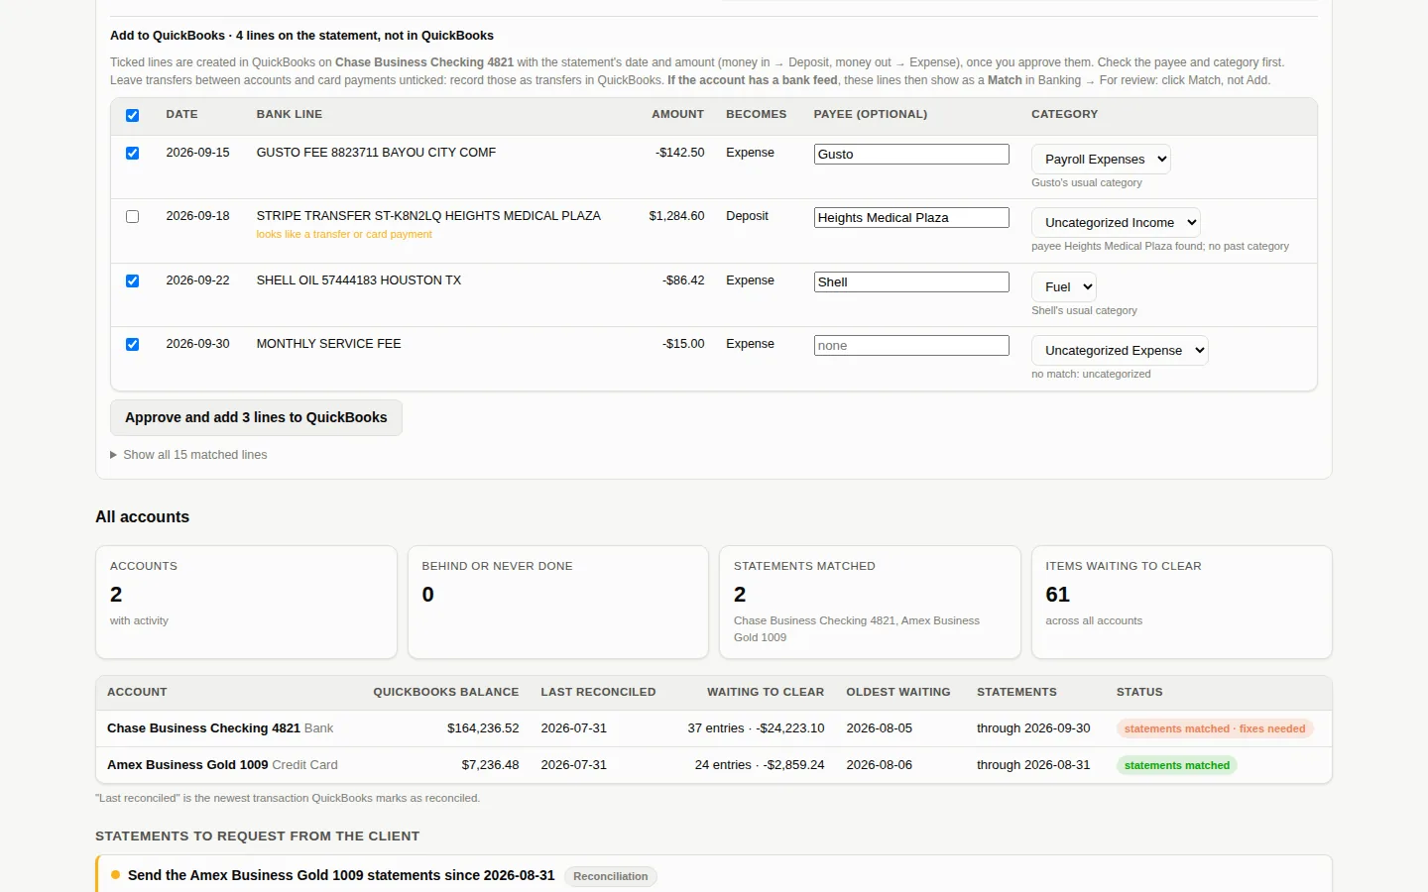Image resolution: width=1428 pixels, height=892 pixels.
Task: Click the Reconciliation tag
Action: [611, 876]
